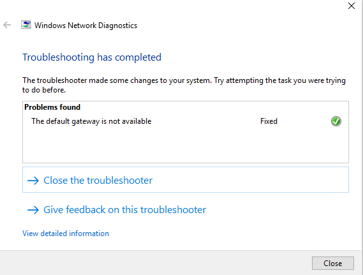Click the troubleshooter made some changes description text
The height and width of the screenshot is (275, 363).
pyautogui.click(x=184, y=85)
